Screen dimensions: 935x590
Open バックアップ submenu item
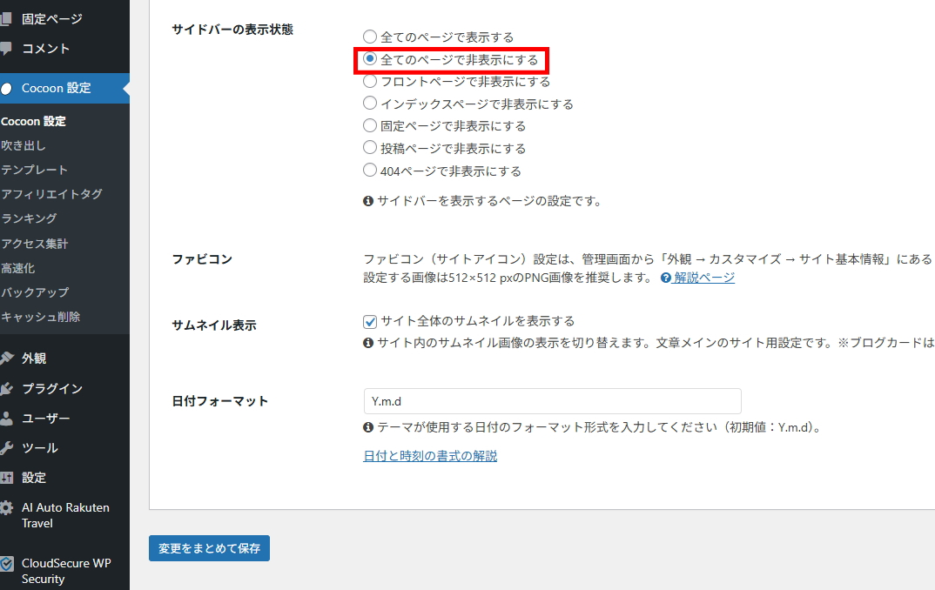[x=35, y=292]
